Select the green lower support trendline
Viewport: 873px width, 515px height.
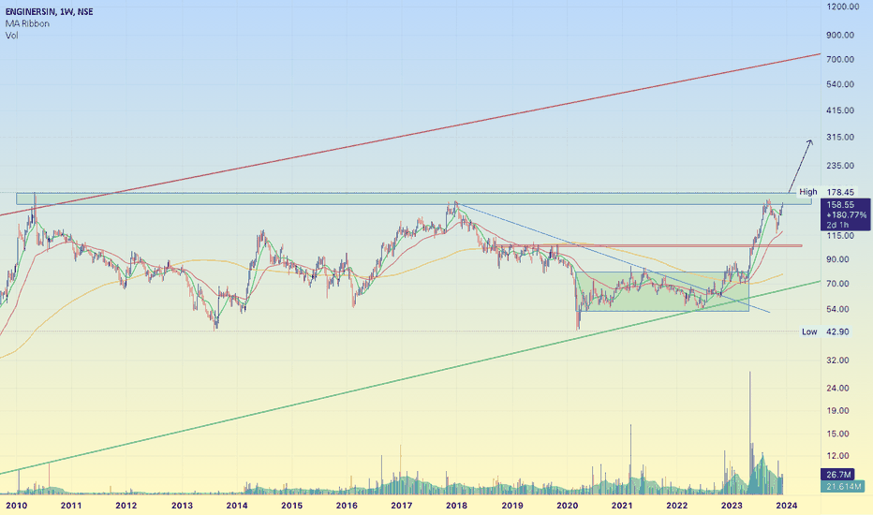coord(410,377)
